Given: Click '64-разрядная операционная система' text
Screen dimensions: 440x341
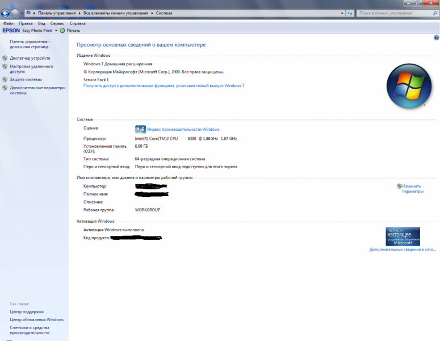Looking at the screenshot, I should tap(170, 159).
